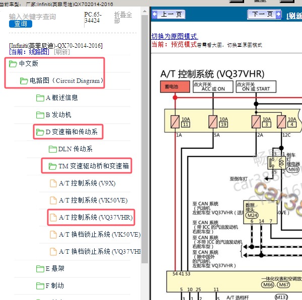Image resolution: width=302 pixels, height=300 pixels.
Task: Click the 至倒车灯 label in diagram
Action: (x=239, y=179)
